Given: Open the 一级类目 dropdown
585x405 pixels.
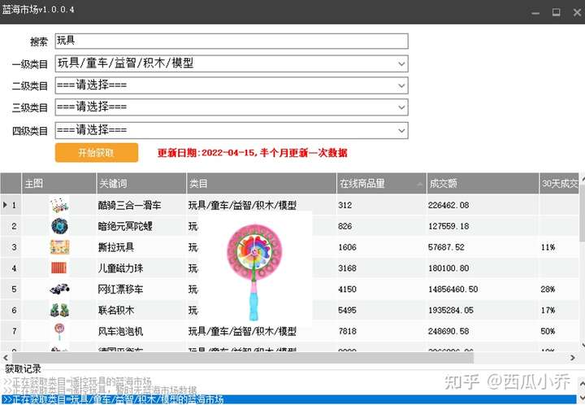Looking at the screenshot, I should 232,63.
